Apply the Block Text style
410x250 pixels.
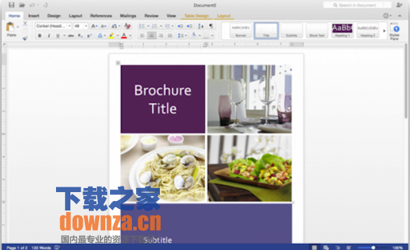(x=317, y=31)
